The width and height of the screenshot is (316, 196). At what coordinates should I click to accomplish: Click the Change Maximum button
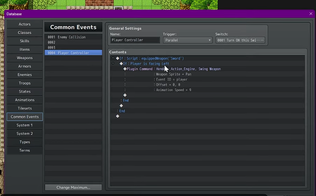pos(73,187)
